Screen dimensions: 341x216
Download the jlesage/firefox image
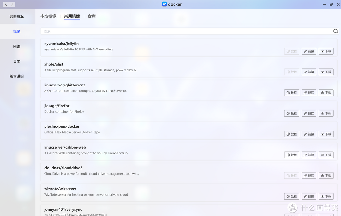click(326, 114)
